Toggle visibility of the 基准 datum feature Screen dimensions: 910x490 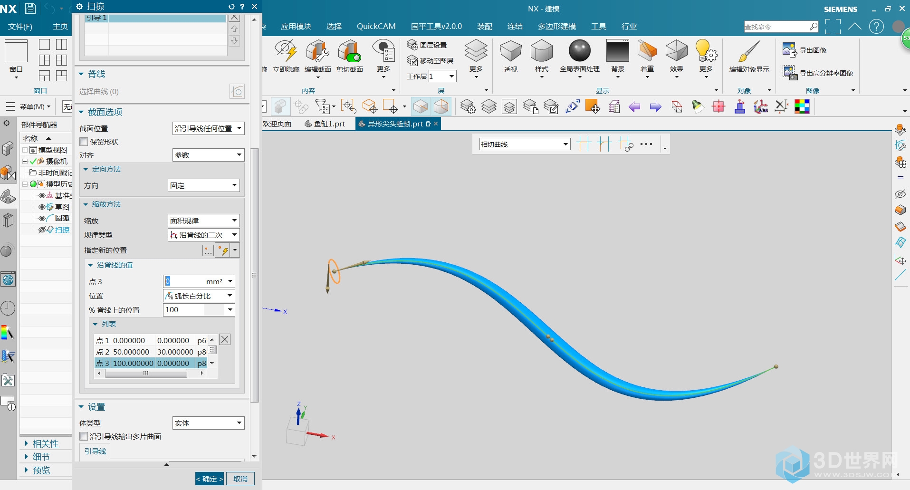click(42, 195)
